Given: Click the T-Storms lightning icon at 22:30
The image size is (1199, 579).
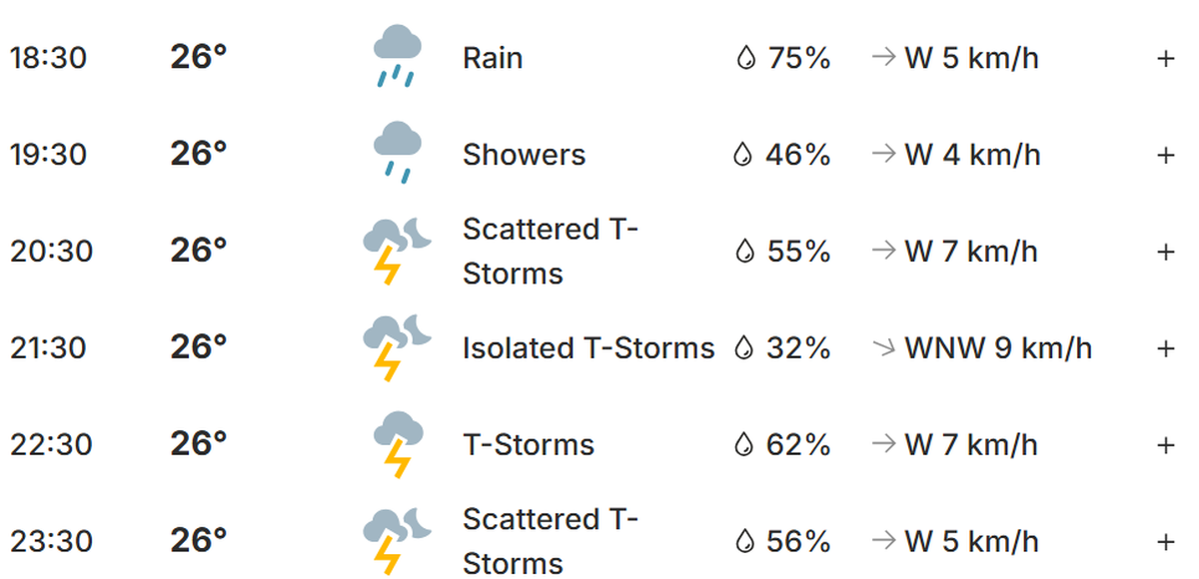Looking at the screenshot, I should tap(397, 444).
